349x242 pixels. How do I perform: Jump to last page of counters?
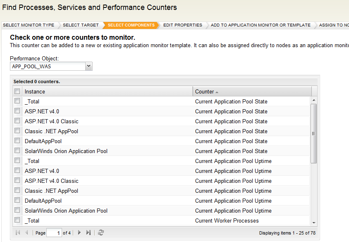pyautogui.click(x=88, y=233)
